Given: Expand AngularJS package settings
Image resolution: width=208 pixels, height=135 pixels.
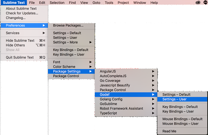Looking at the screenshot, I should click(x=126, y=71).
